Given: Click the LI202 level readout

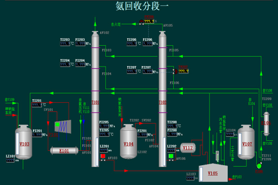Looking at the screenshot, I should pyautogui.click(x=171, y=150).
